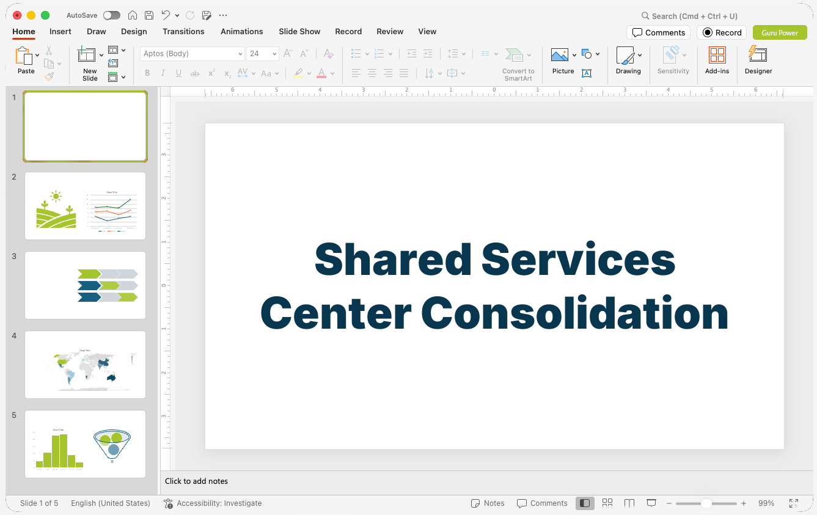Click the Accessibility Investigate status icon
This screenshot has height=515, width=817.
point(168,503)
